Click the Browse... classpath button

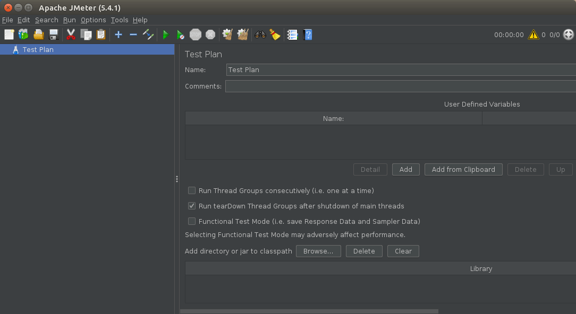(x=318, y=251)
